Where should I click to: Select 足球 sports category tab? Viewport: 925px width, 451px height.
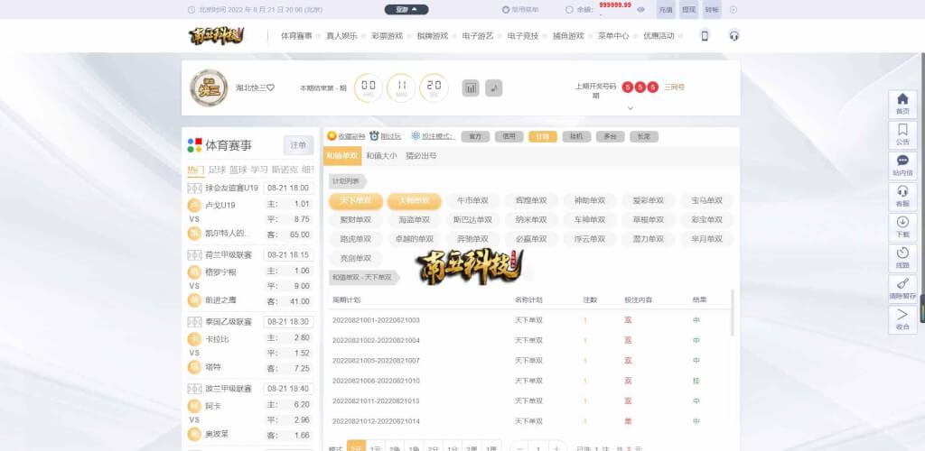217,170
